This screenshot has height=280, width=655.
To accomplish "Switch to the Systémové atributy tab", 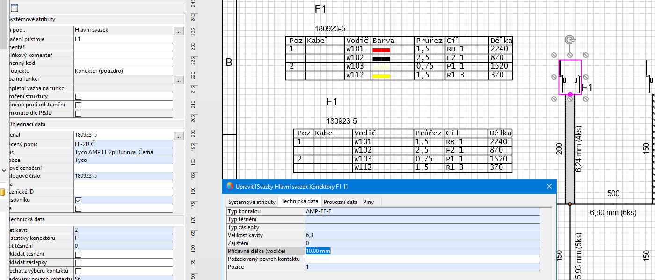I will pyautogui.click(x=251, y=202).
